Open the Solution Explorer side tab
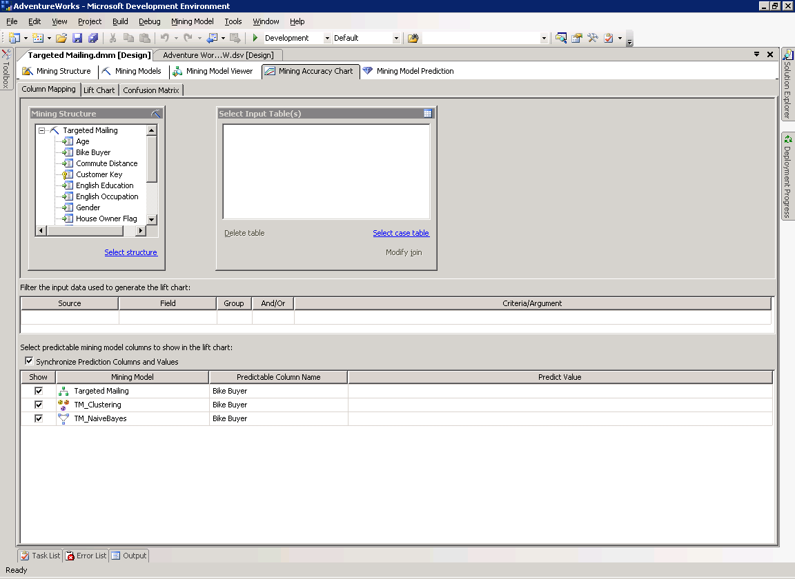The image size is (795, 579). (x=787, y=84)
